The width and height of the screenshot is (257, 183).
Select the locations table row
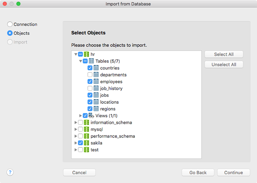pyautogui.click(x=136, y=102)
